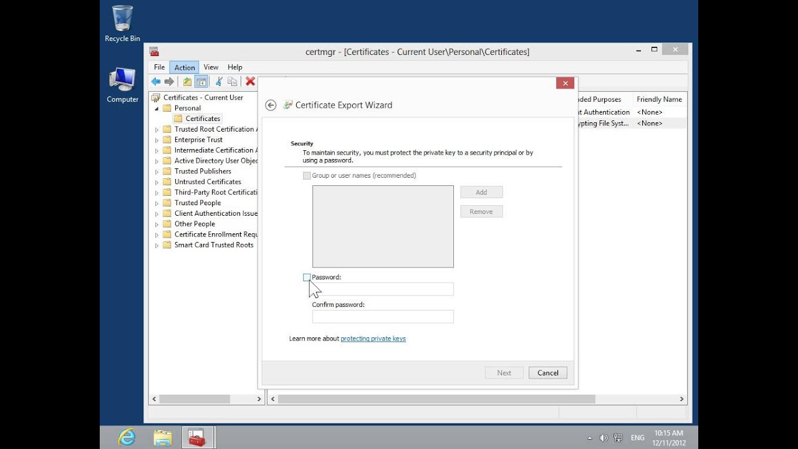Click the Cut scissors icon in toolbar

(x=219, y=82)
